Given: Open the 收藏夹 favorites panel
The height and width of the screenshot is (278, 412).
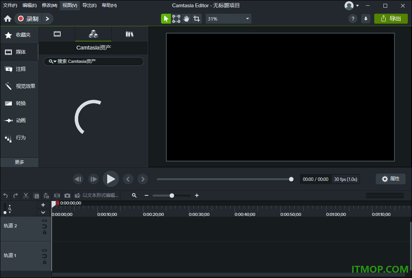Looking at the screenshot, I should coord(19,35).
